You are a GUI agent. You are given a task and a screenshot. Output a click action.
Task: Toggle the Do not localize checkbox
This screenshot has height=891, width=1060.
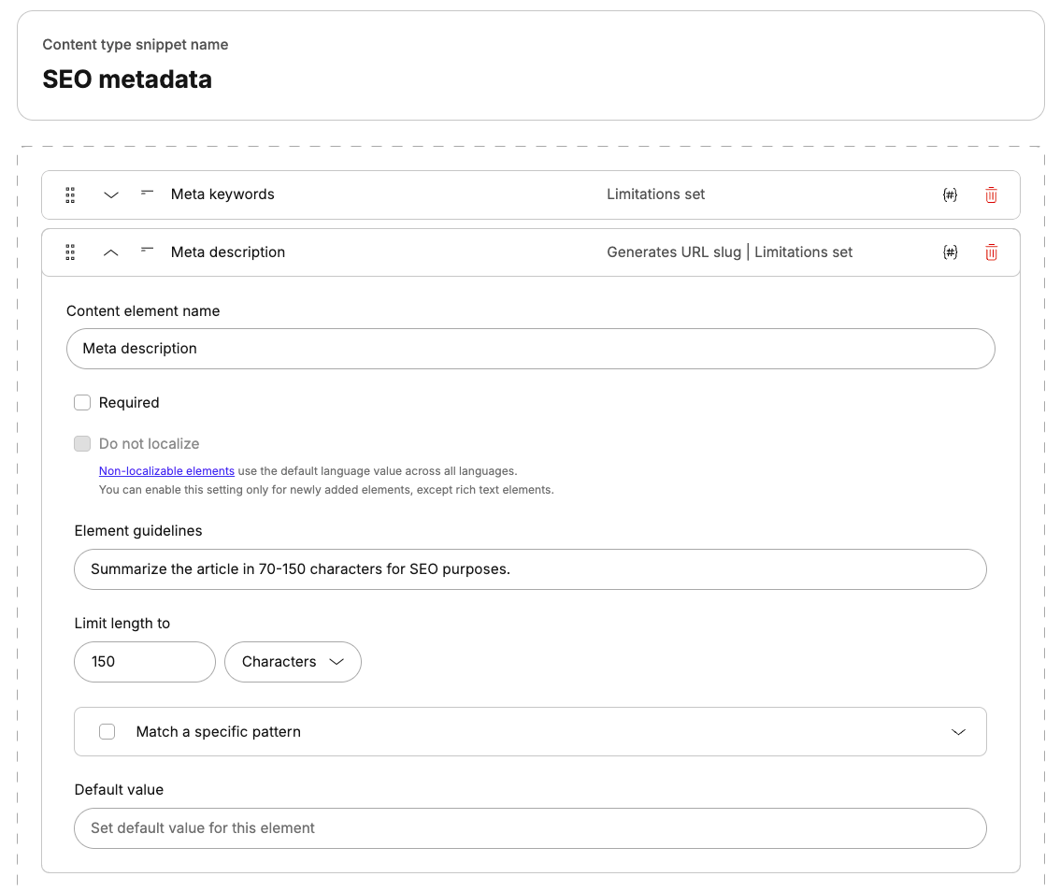tap(82, 443)
